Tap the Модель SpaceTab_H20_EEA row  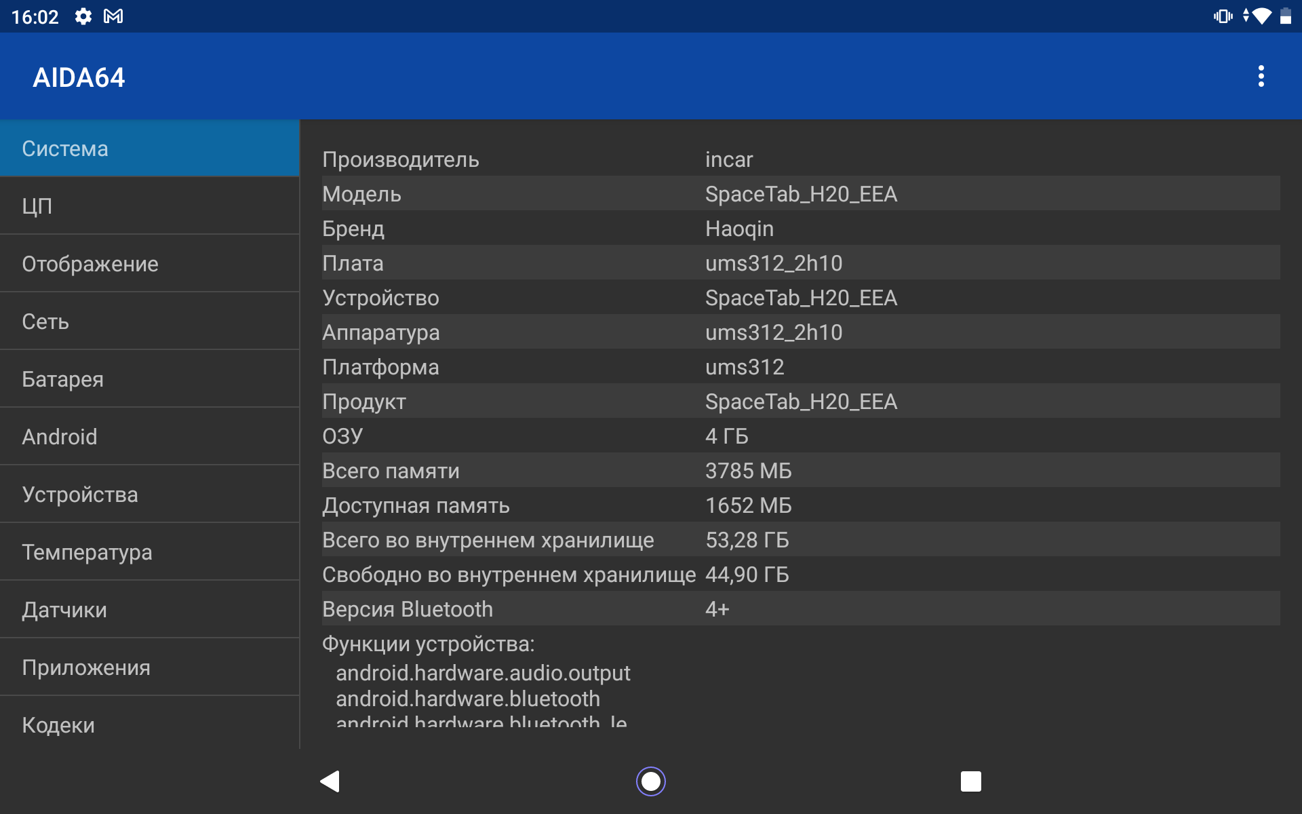[x=800, y=194]
